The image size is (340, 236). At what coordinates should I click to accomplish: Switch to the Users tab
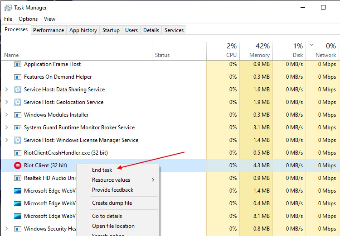[x=131, y=30]
